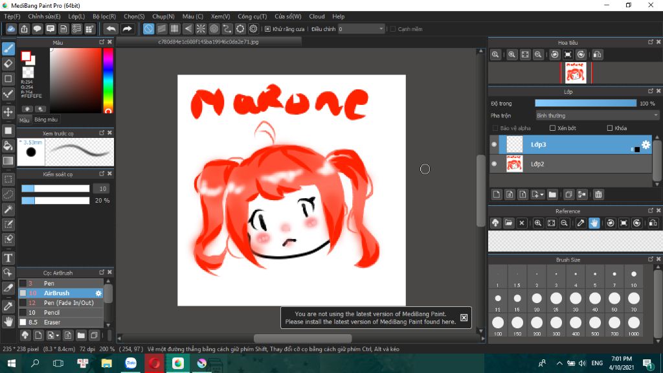
Task: Enable the parallel snap guide
Action: point(161,28)
